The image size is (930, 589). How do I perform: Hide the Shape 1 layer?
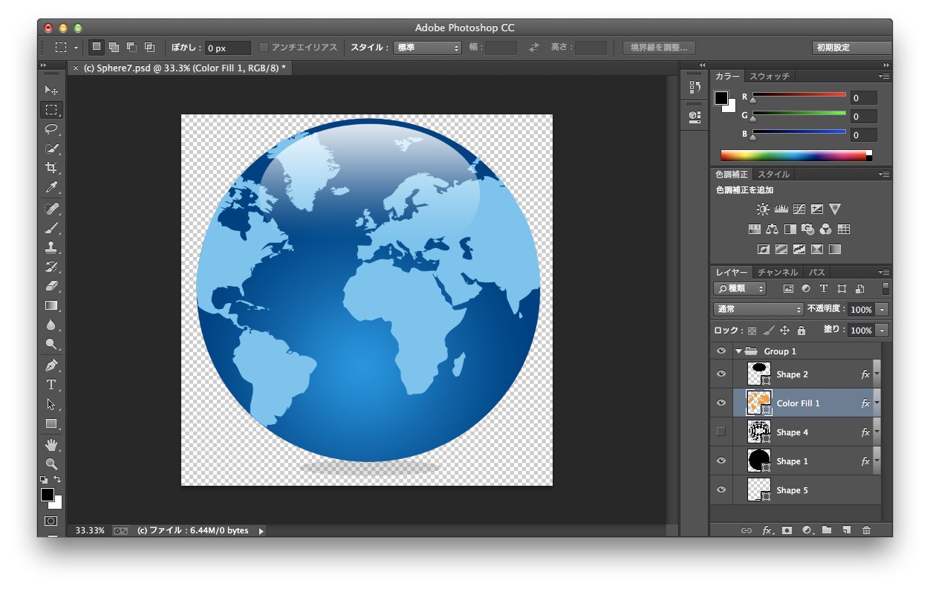(x=721, y=461)
